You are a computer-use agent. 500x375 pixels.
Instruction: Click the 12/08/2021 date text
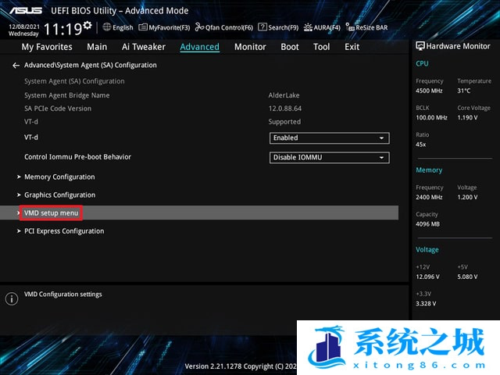coord(24,27)
